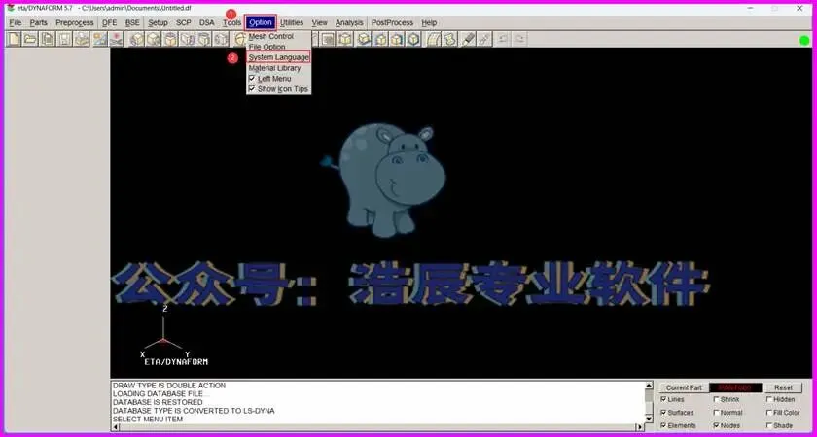Click the Redraw toolbar icon beside curved sheet
817x437 pixels.
coord(450,39)
